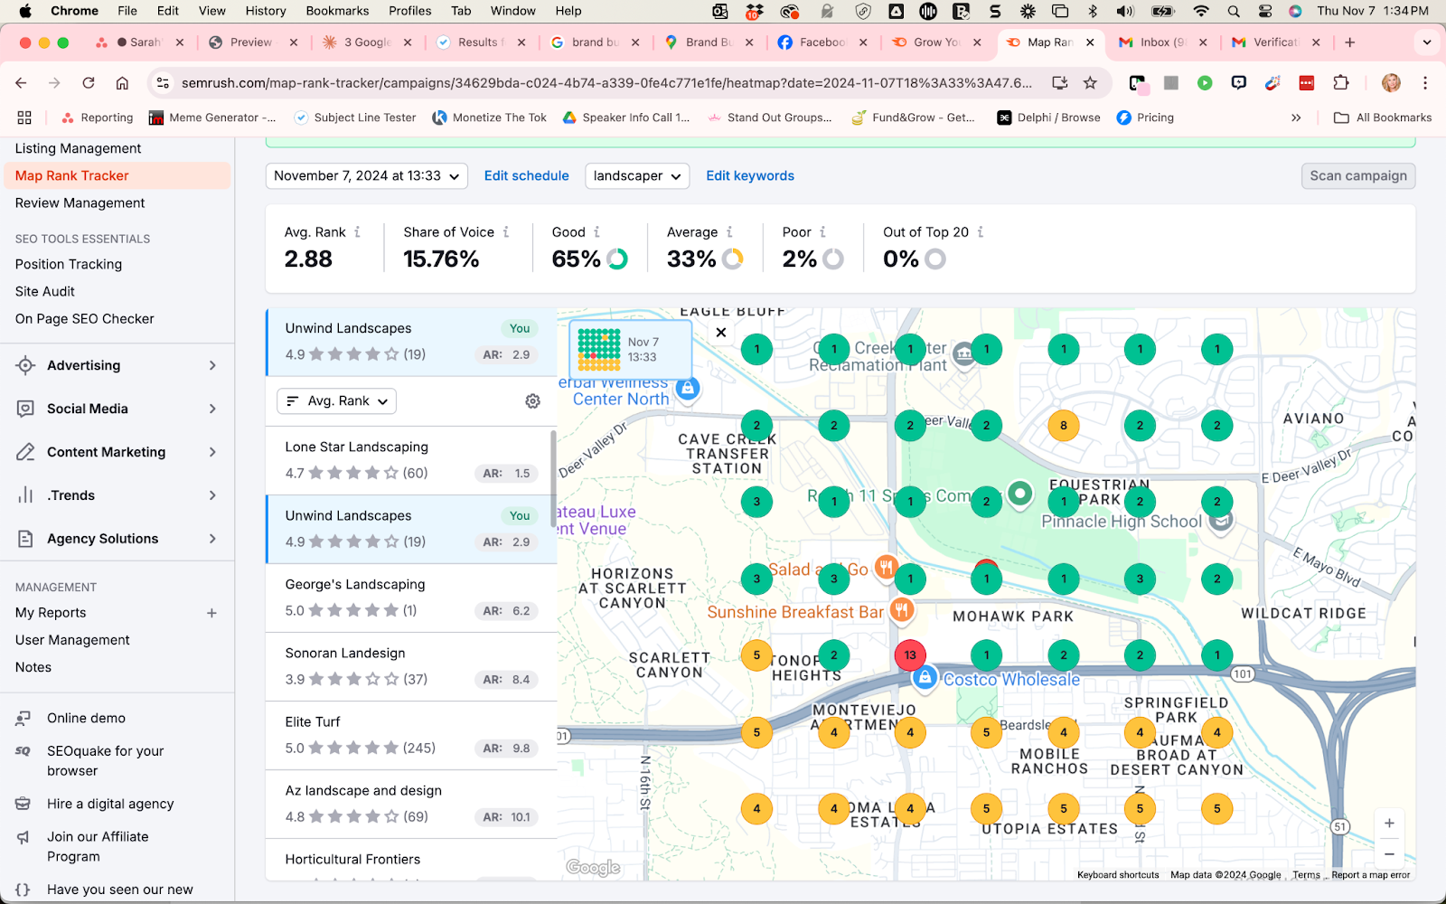The image size is (1446, 904).
Task: Open Site Audit tool
Action: point(45,292)
